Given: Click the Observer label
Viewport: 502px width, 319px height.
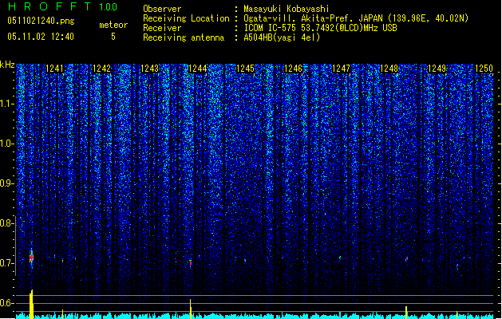Looking at the screenshot, I should [x=162, y=9].
